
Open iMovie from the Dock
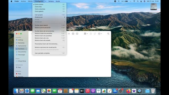pos(134,91)
